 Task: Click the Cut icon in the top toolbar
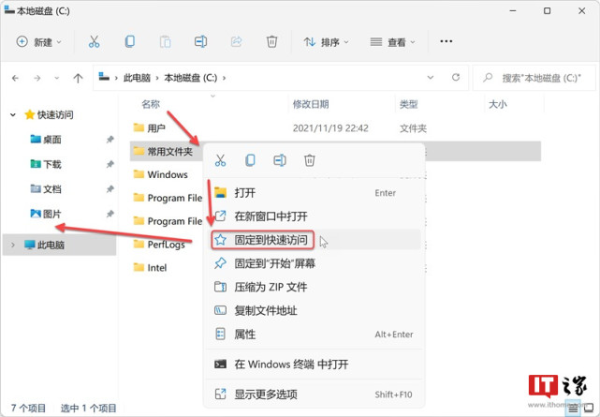(94, 41)
